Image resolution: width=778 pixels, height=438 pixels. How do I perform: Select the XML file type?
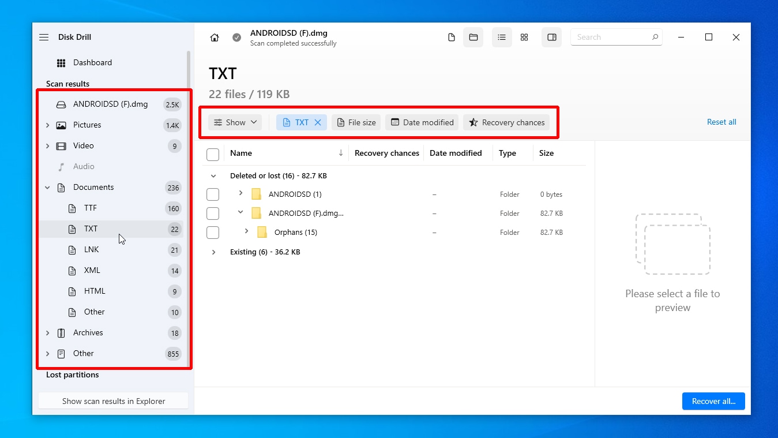click(111, 271)
